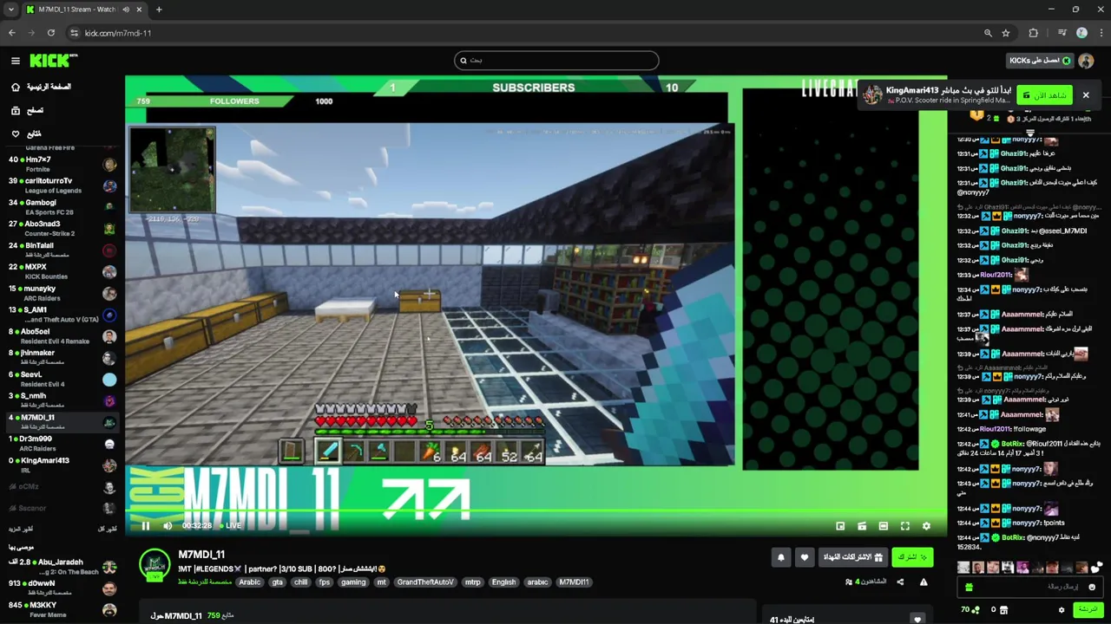Open video player settings gear
The width and height of the screenshot is (1111, 624).
point(926,526)
